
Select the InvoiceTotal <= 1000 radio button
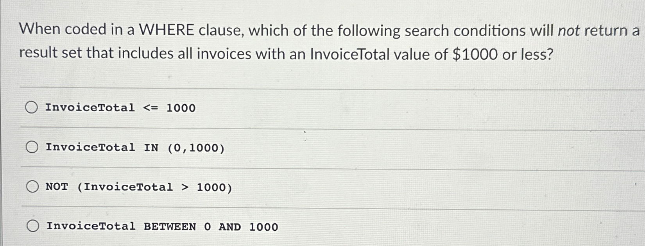tap(33, 107)
